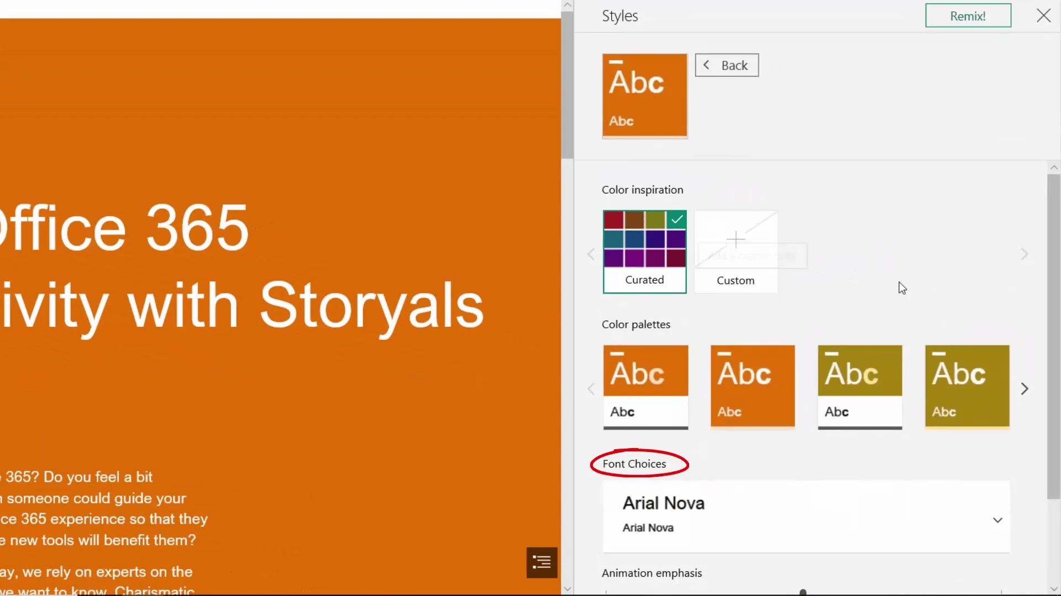Click the body text 'new tools will benefit them?'
Image resolution: width=1061 pixels, height=596 pixels.
point(103,540)
